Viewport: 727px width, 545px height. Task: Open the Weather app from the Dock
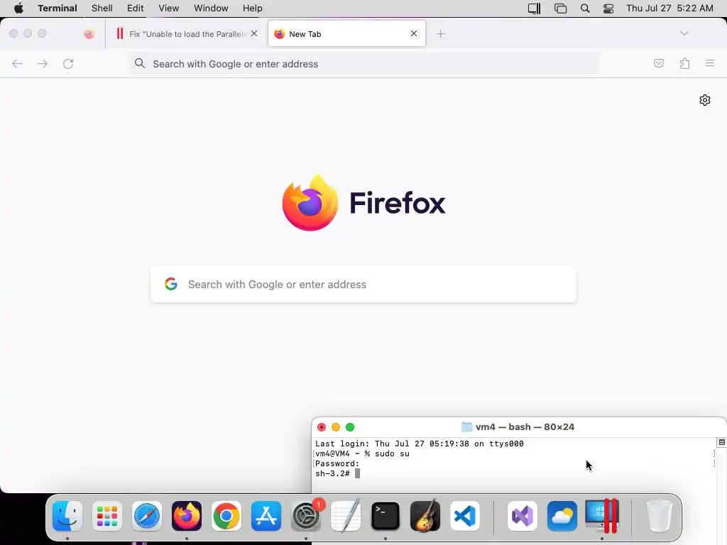(562, 516)
